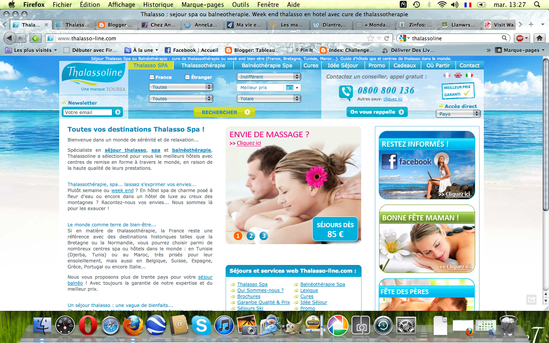549x343 pixels.
Task: Open the Garantie Qualité & Prix link
Action: click(263, 302)
